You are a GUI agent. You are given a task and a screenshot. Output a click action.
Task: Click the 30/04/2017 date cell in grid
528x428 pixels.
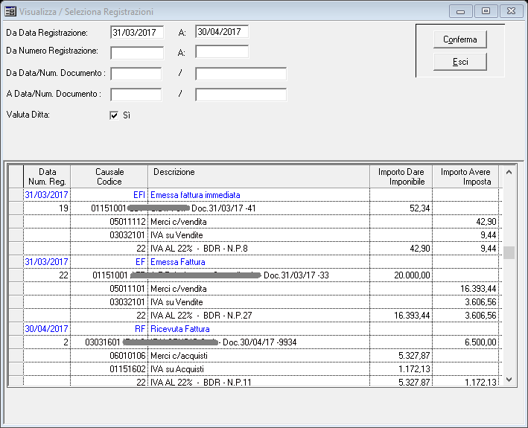coord(46,329)
